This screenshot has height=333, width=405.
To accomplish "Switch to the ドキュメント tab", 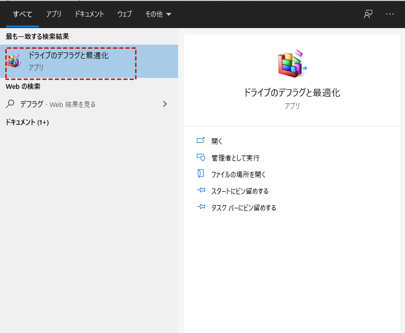I will (89, 14).
